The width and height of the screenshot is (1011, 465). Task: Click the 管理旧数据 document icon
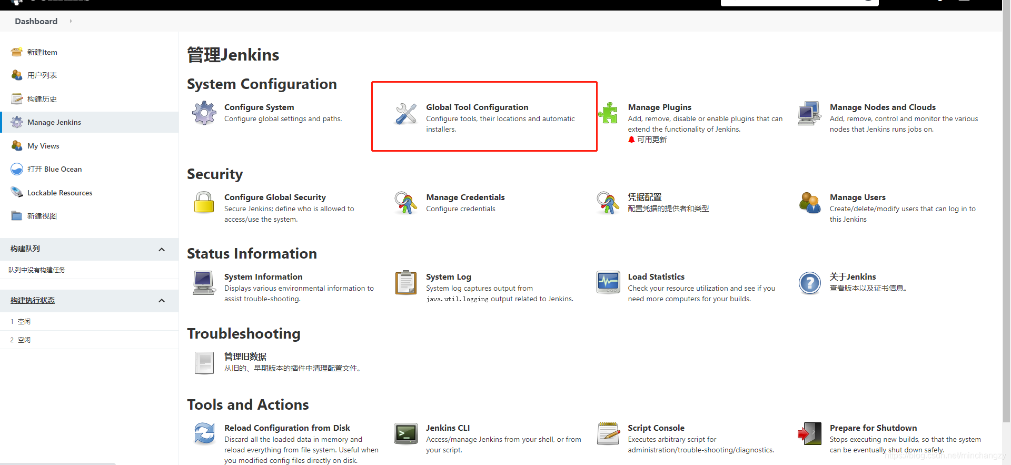(204, 363)
